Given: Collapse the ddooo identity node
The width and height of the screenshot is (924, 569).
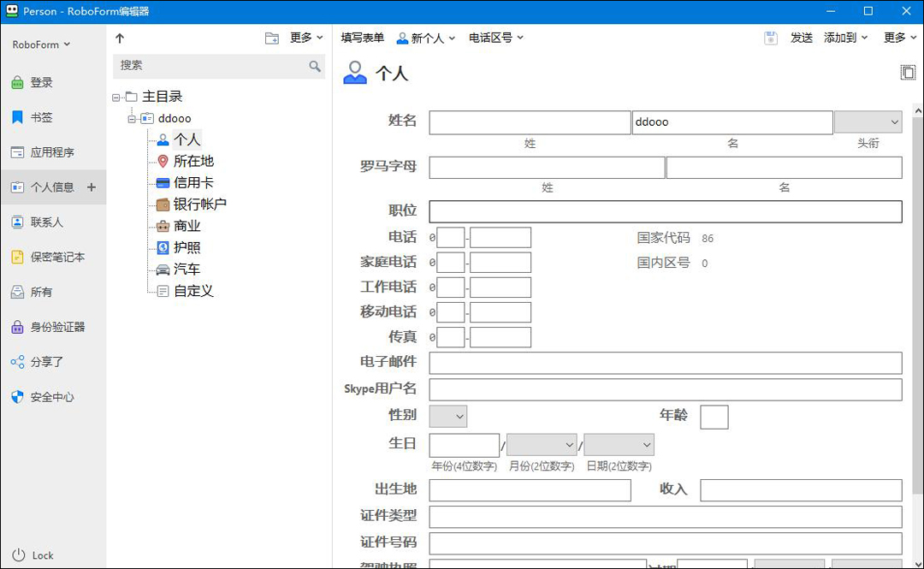Looking at the screenshot, I should [x=132, y=119].
